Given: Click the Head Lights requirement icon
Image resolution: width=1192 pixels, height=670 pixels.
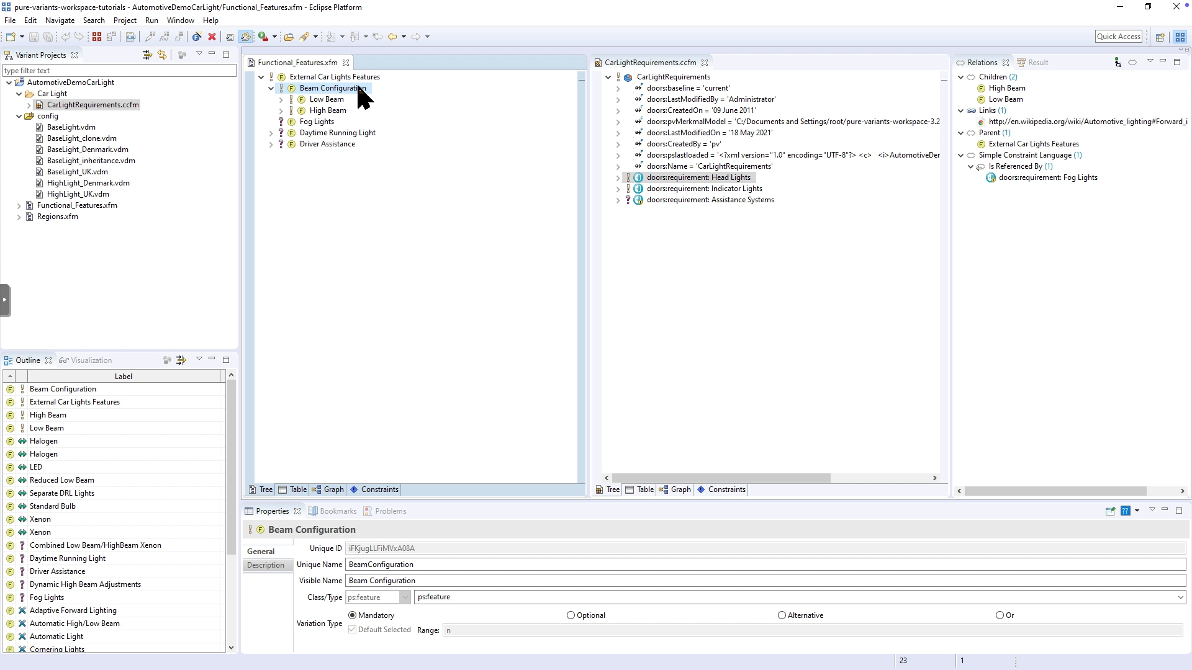Looking at the screenshot, I should tap(638, 177).
